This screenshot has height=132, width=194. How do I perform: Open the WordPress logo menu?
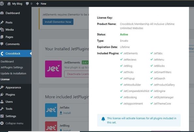[2, 4]
